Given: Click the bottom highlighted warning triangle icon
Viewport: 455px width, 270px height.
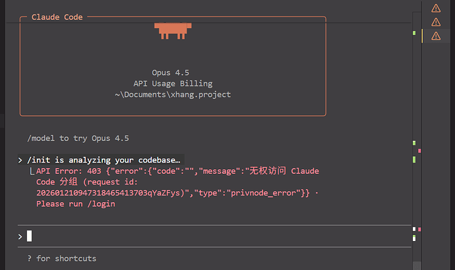Looking at the screenshot, I should tap(436, 36).
